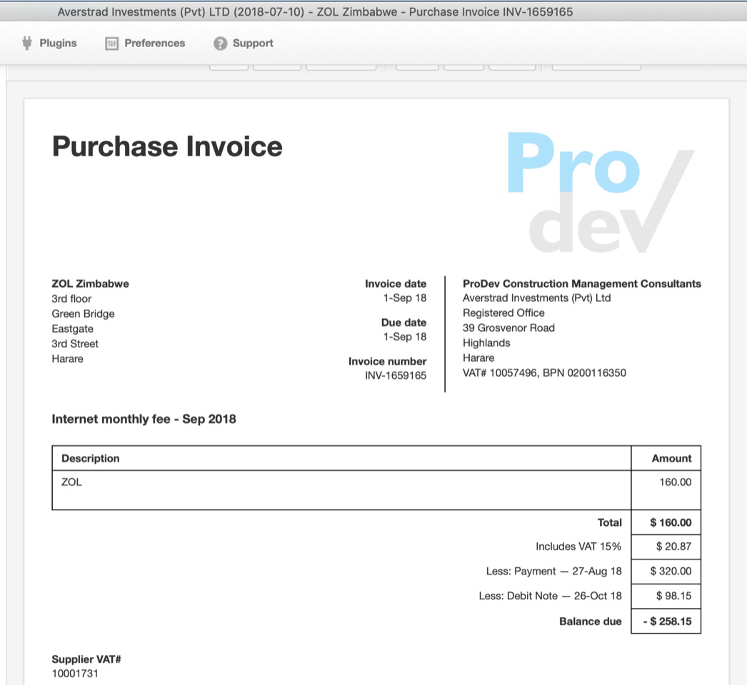Screen dimensions: 747x685
Task: Select the 3rd Street address line
Action: (x=75, y=344)
